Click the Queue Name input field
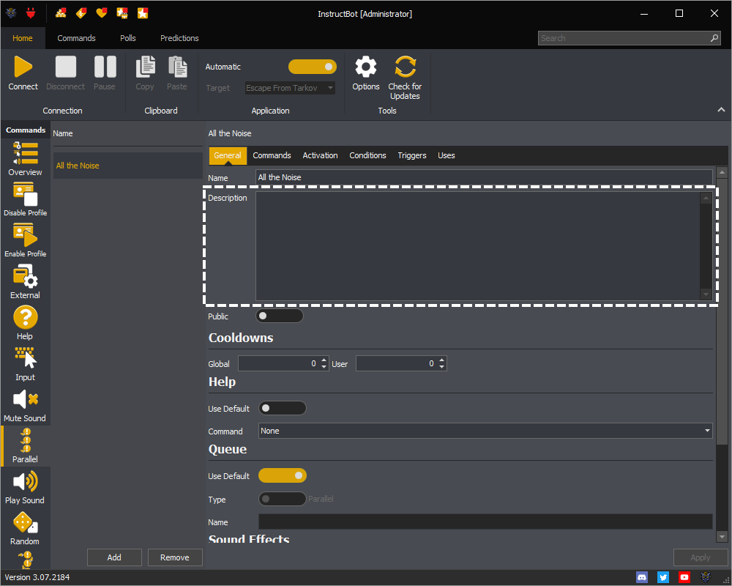 pos(485,522)
